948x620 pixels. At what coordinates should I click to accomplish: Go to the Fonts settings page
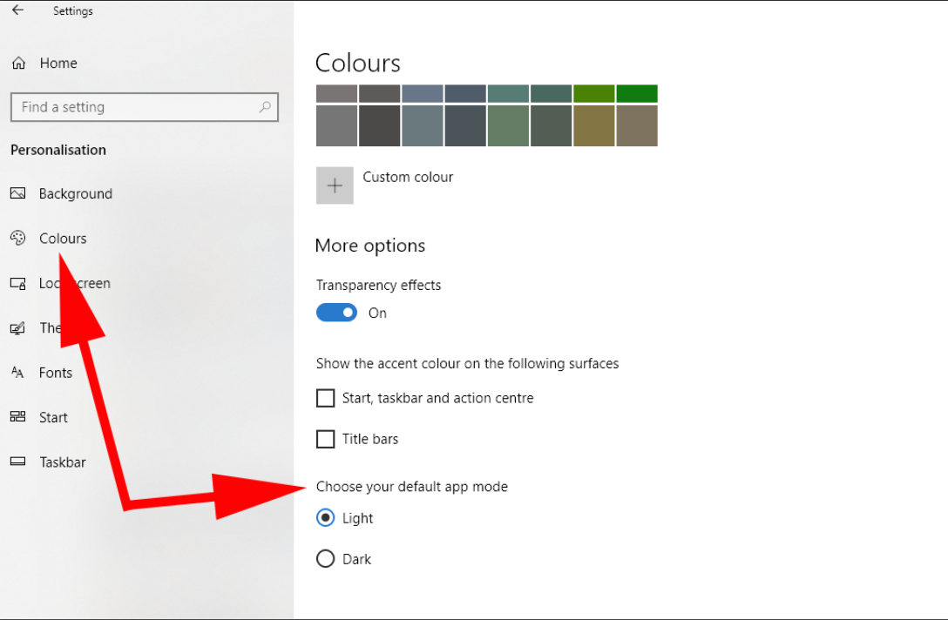click(x=56, y=373)
